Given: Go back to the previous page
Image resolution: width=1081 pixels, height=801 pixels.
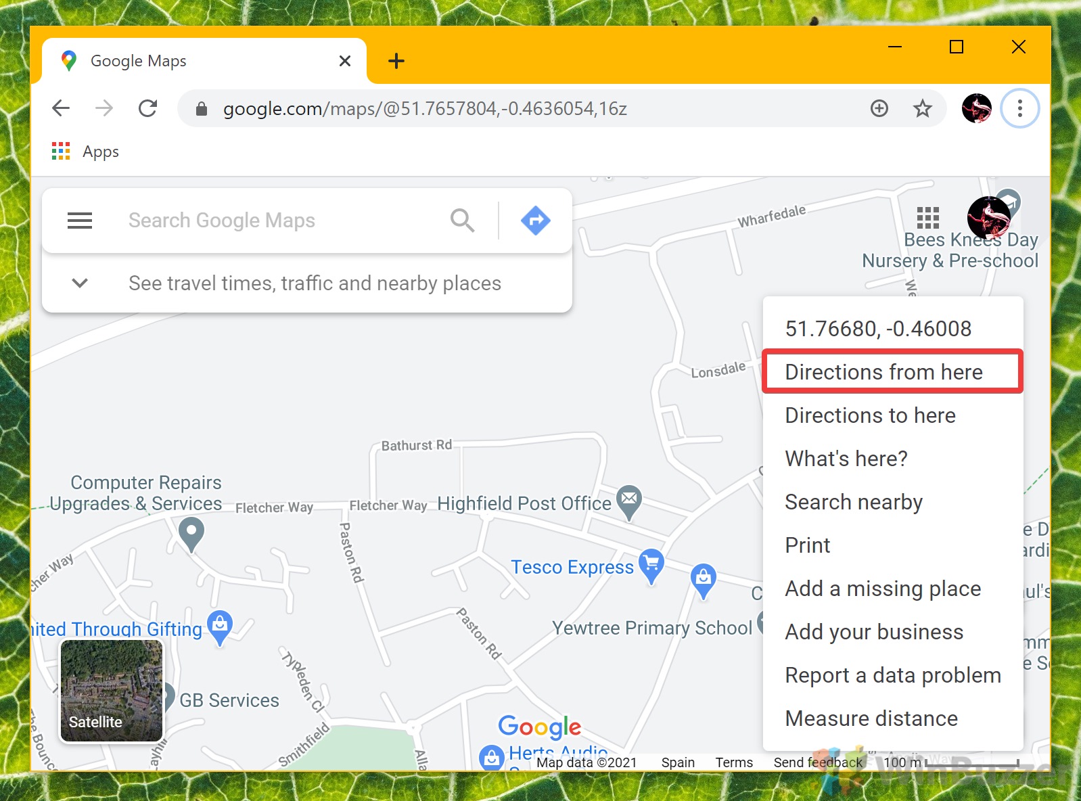Looking at the screenshot, I should 61,108.
